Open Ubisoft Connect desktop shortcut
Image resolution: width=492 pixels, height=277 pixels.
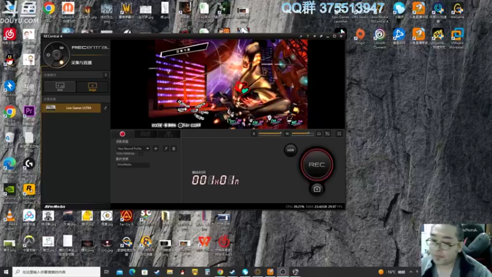click(379, 38)
